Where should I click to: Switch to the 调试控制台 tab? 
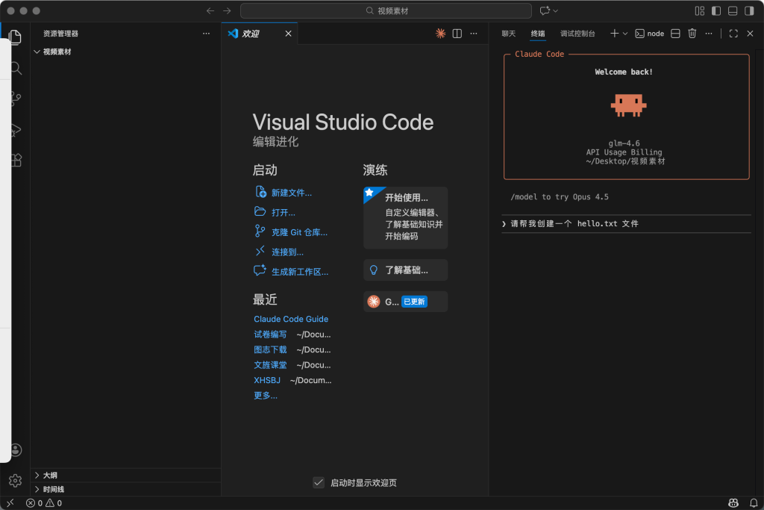click(x=577, y=34)
